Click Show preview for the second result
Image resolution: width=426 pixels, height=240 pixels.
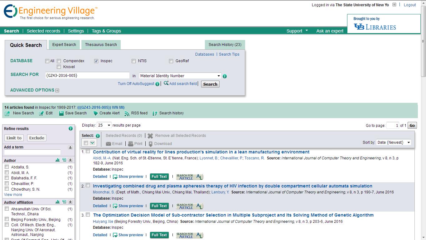tap(128, 206)
